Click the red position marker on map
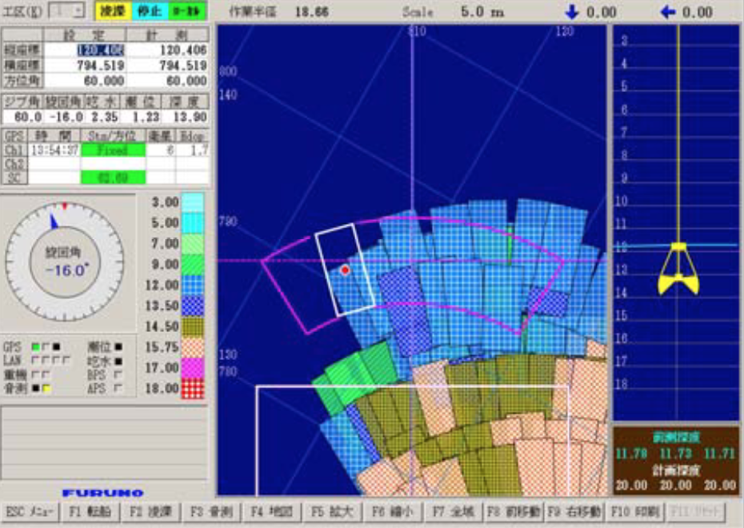This screenshot has width=744, height=528. tap(346, 270)
